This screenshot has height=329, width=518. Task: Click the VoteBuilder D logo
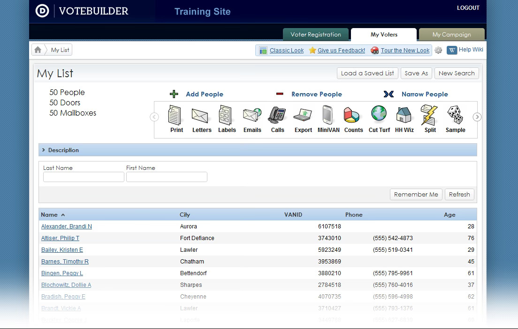point(42,11)
